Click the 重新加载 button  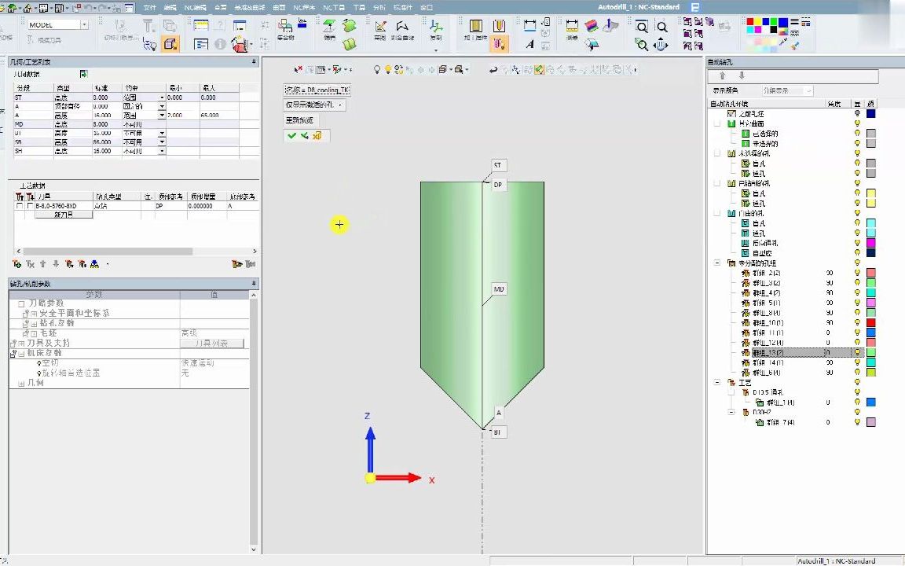coord(299,120)
